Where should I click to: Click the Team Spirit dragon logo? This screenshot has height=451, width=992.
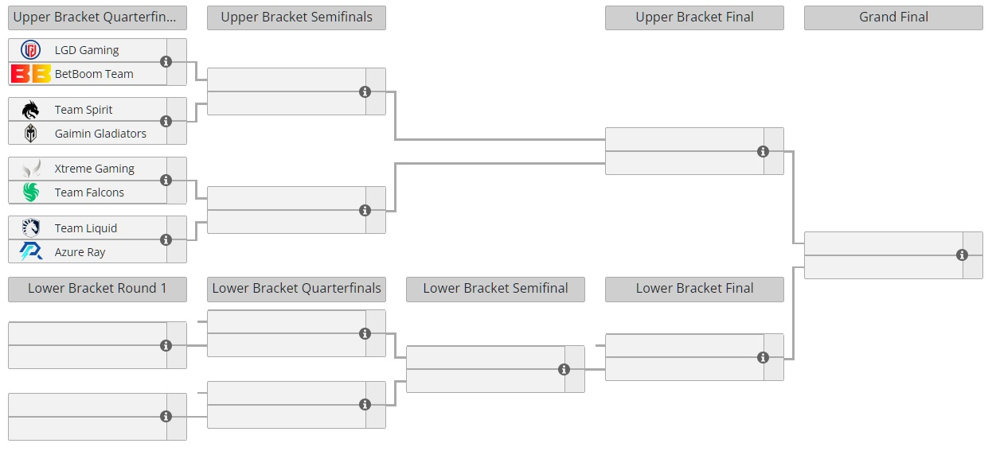[30, 110]
